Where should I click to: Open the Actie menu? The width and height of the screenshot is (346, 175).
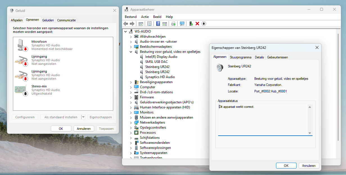coord(145,17)
